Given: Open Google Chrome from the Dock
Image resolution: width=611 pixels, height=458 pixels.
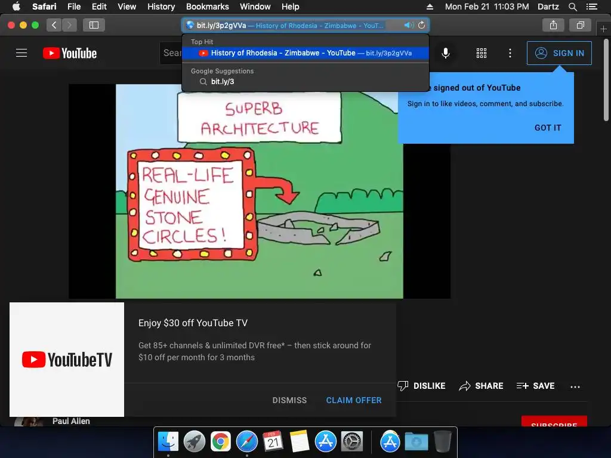Looking at the screenshot, I should [x=221, y=442].
